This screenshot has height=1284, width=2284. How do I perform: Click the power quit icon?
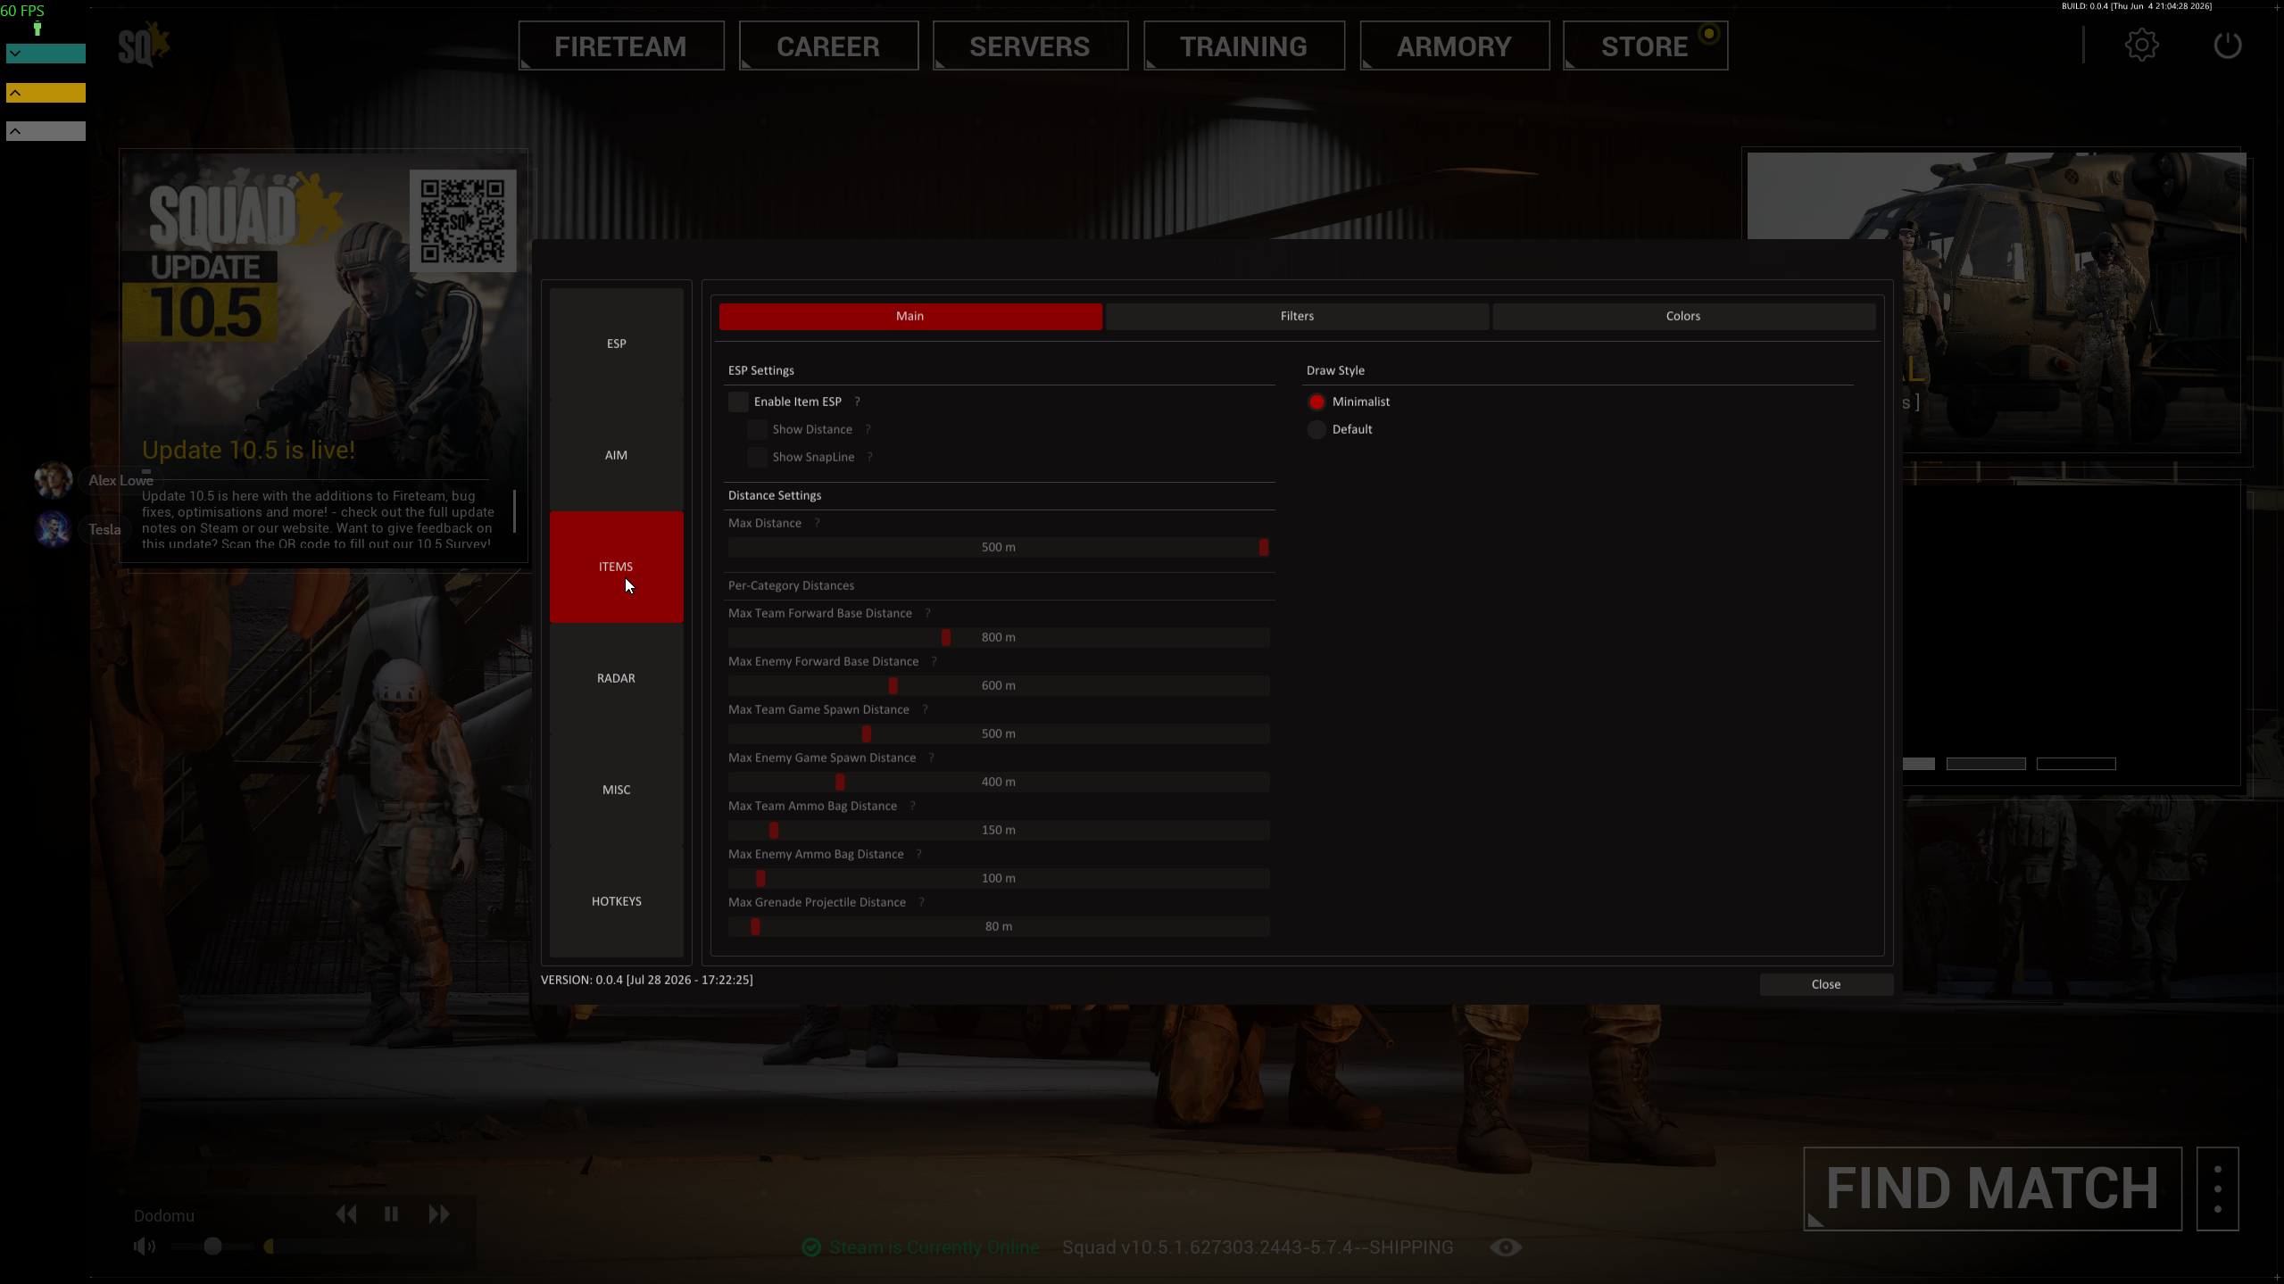point(2227,46)
